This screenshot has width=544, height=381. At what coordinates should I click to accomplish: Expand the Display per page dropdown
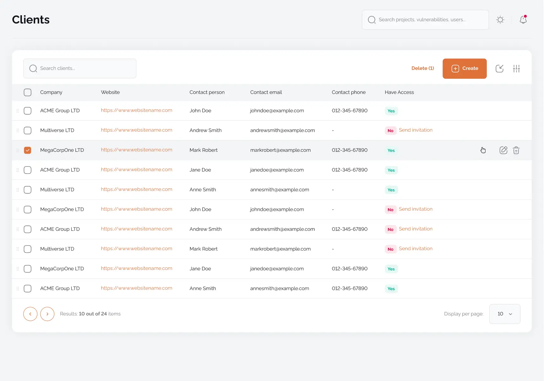click(505, 314)
